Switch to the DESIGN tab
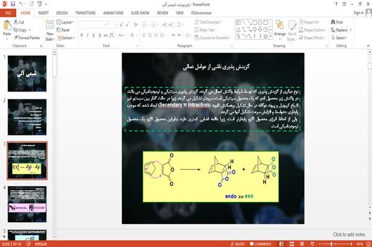 (x=61, y=13)
